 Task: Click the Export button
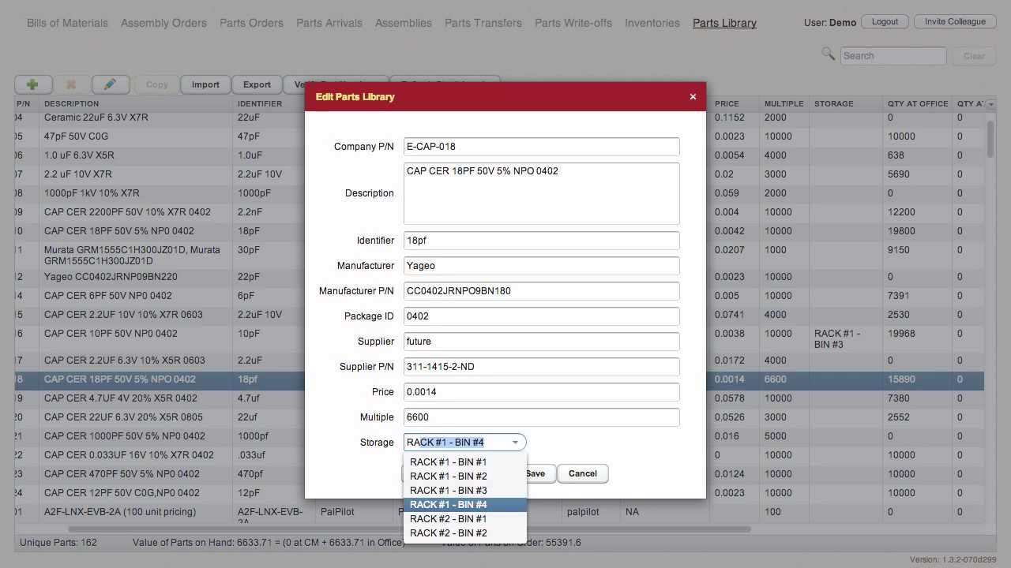coord(257,84)
